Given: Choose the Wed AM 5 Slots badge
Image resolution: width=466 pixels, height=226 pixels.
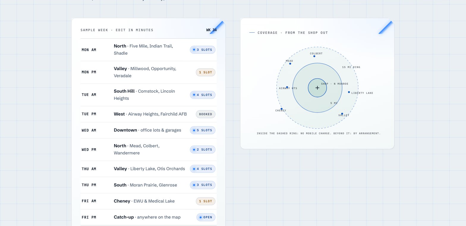Looking at the screenshot, I should 203,130.
